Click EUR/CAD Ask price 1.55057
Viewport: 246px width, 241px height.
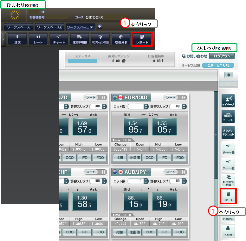[x=165, y=127]
